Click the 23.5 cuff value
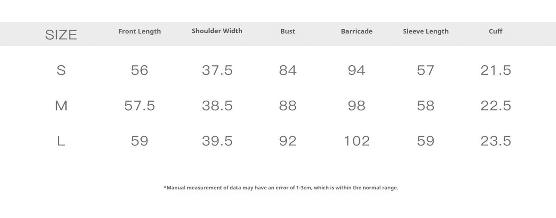Image resolution: width=556 pixels, height=218 pixels. click(x=495, y=141)
